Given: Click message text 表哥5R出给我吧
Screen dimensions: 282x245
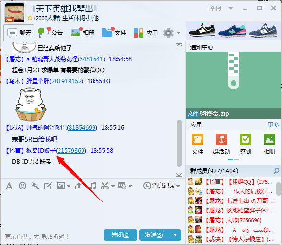Looking at the screenshot, I should click(35, 139).
